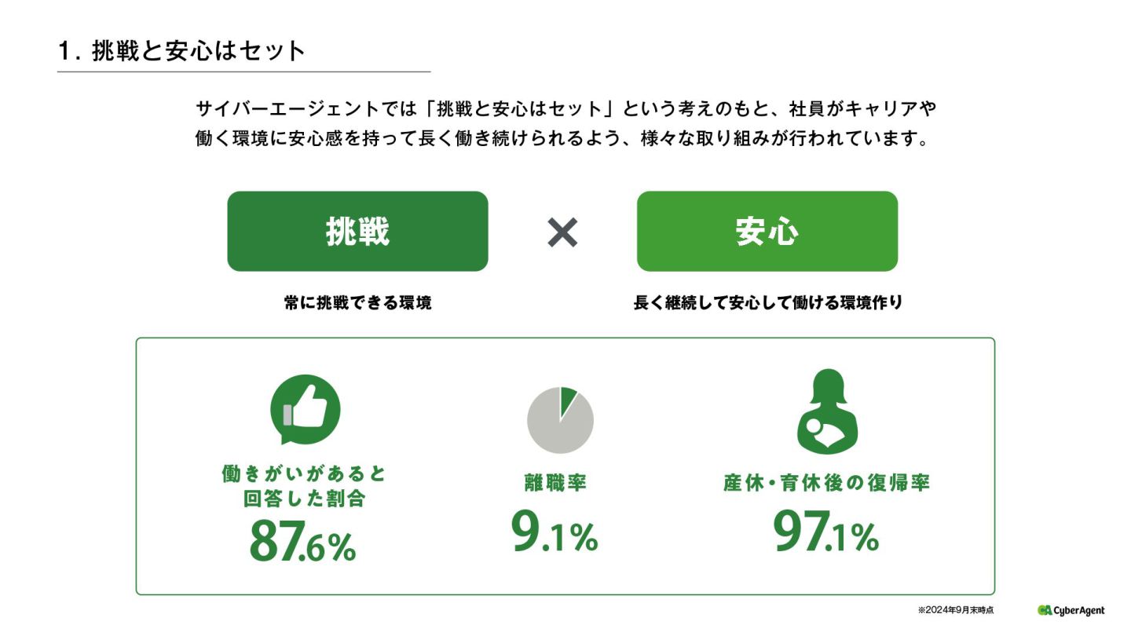Image resolution: width=1131 pixels, height=636 pixels.
Task: Click the 長く継続して安心して働ける環境作り caption
Action: (768, 303)
